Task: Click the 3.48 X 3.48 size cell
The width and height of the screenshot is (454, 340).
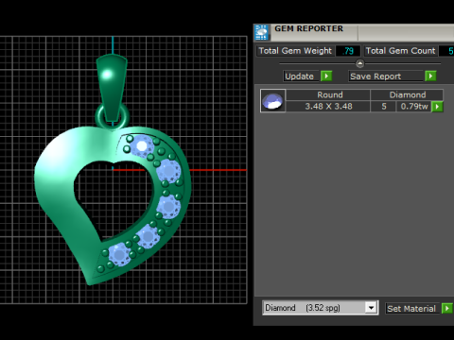Action: tap(328, 107)
